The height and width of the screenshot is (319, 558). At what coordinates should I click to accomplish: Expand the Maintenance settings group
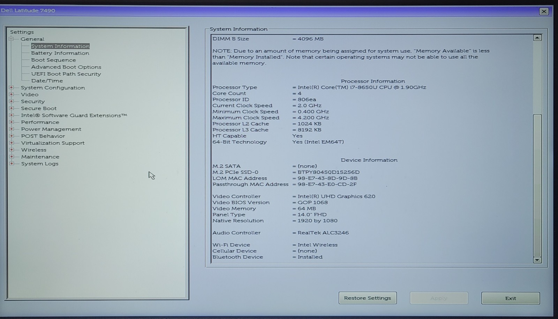tap(12, 157)
